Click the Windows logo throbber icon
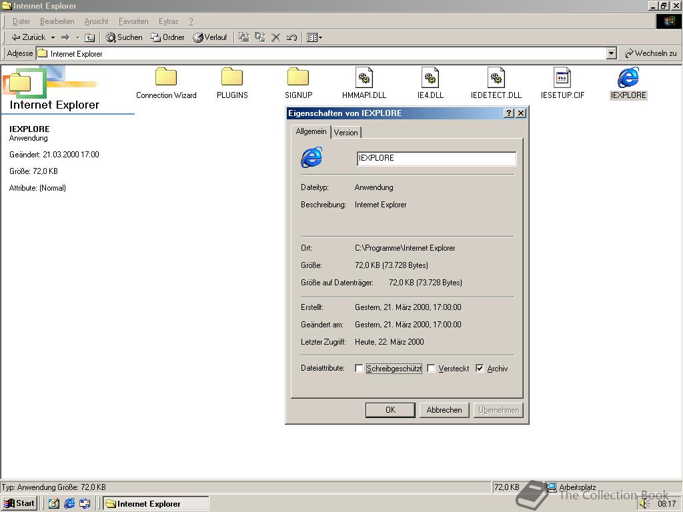The width and height of the screenshot is (683, 512). tap(669, 21)
